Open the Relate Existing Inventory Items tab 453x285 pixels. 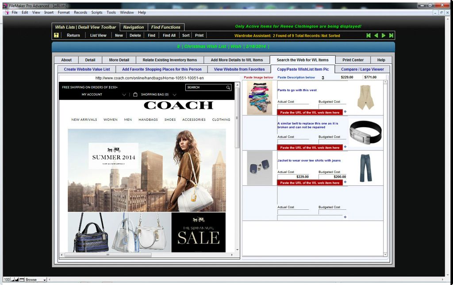tap(170, 60)
